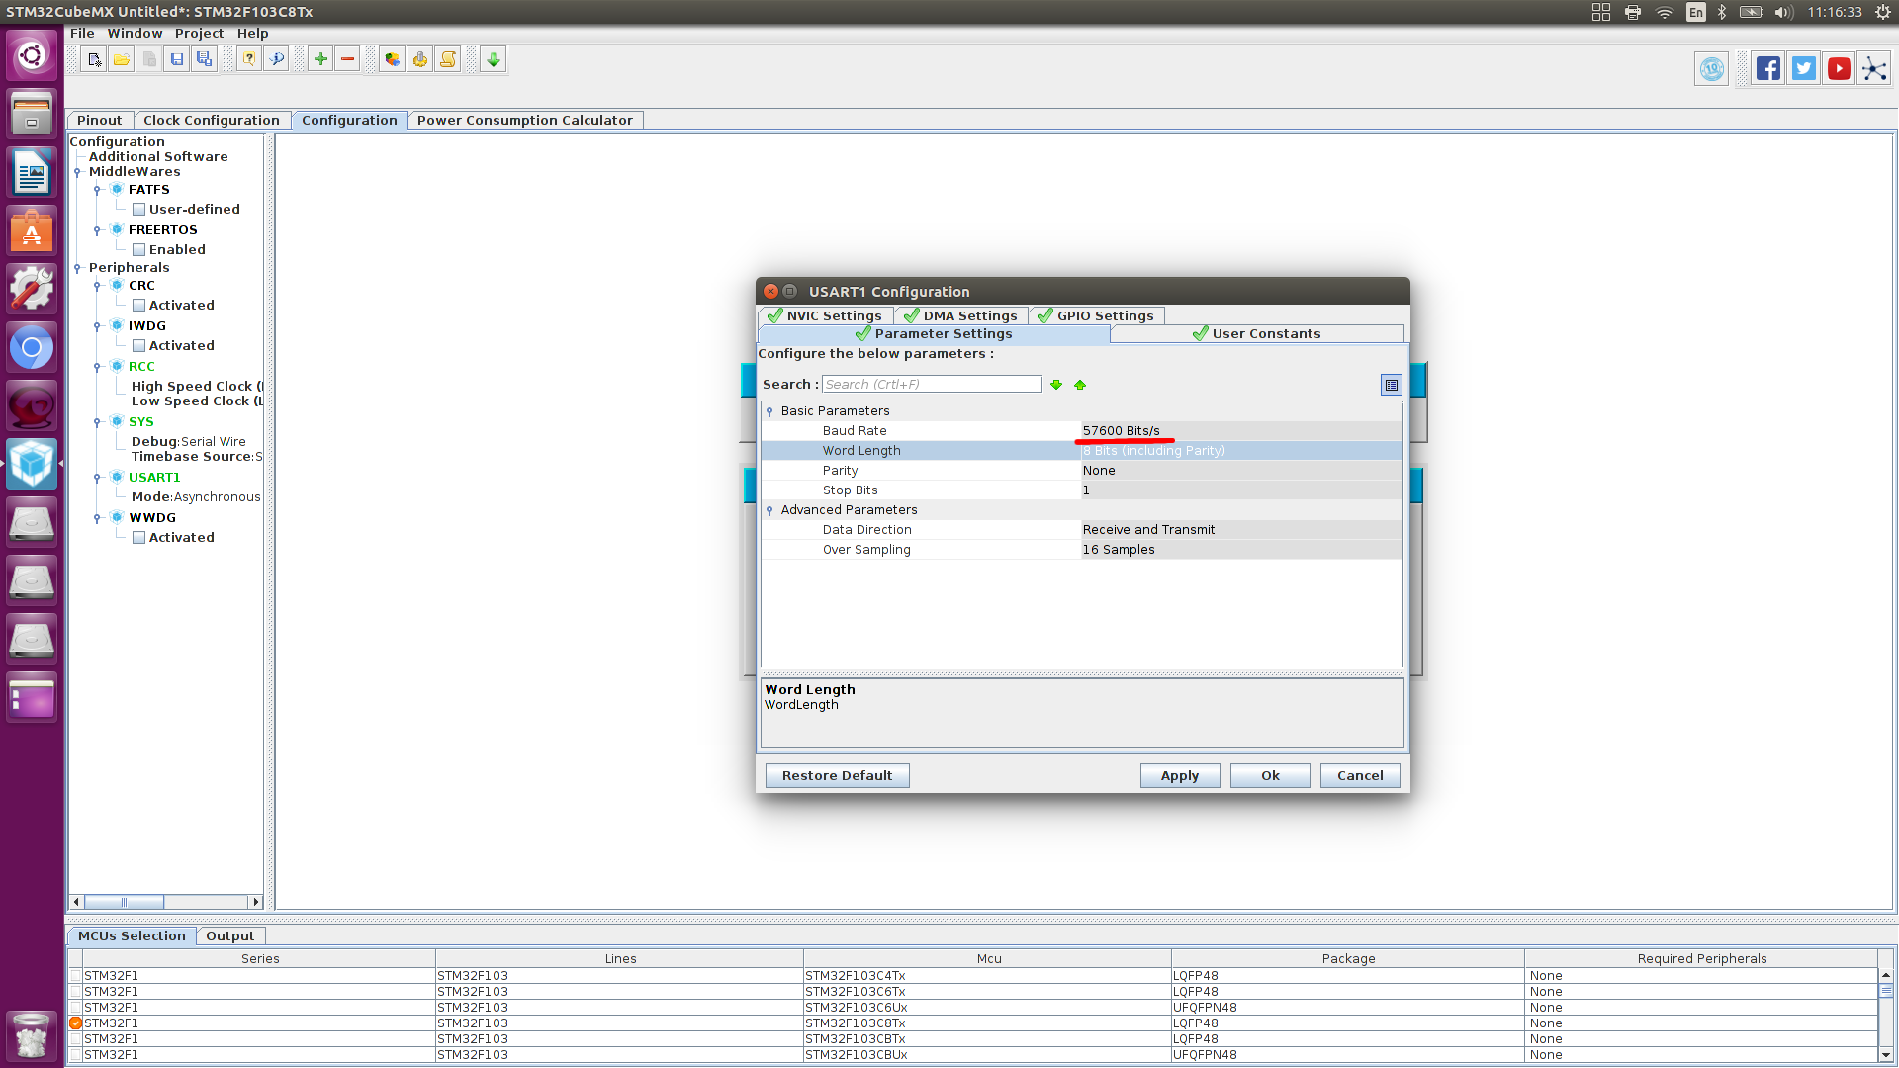Open the Project menu
Image resolution: width=1899 pixels, height=1068 pixels.
[x=199, y=33]
